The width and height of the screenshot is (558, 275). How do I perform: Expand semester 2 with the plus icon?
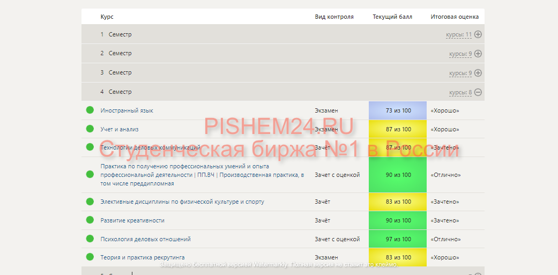coord(478,54)
